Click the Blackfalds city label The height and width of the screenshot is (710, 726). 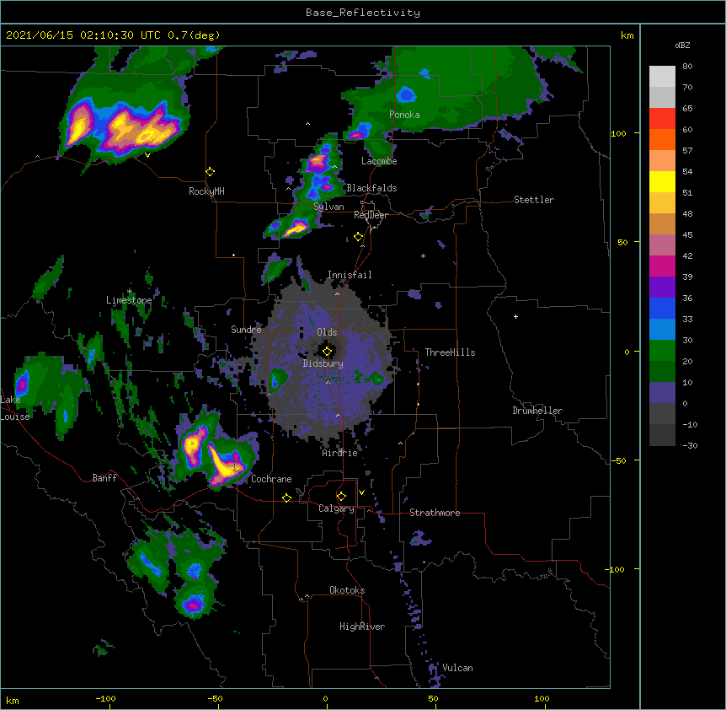[371, 188]
